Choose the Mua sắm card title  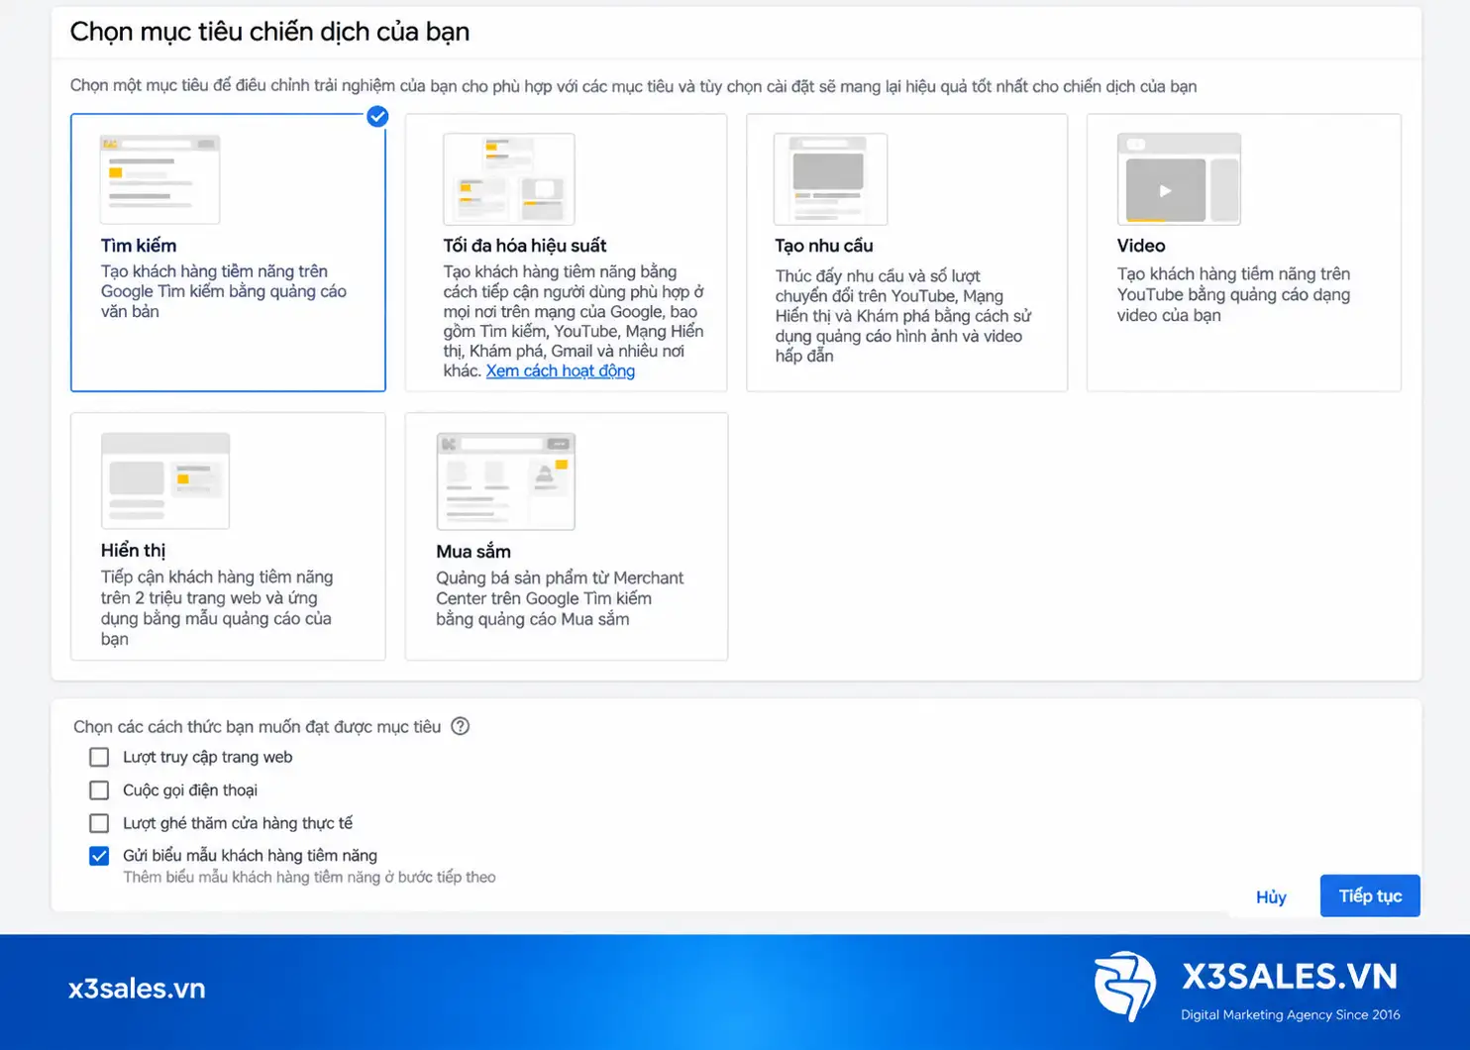pyautogui.click(x=473, y=552)
